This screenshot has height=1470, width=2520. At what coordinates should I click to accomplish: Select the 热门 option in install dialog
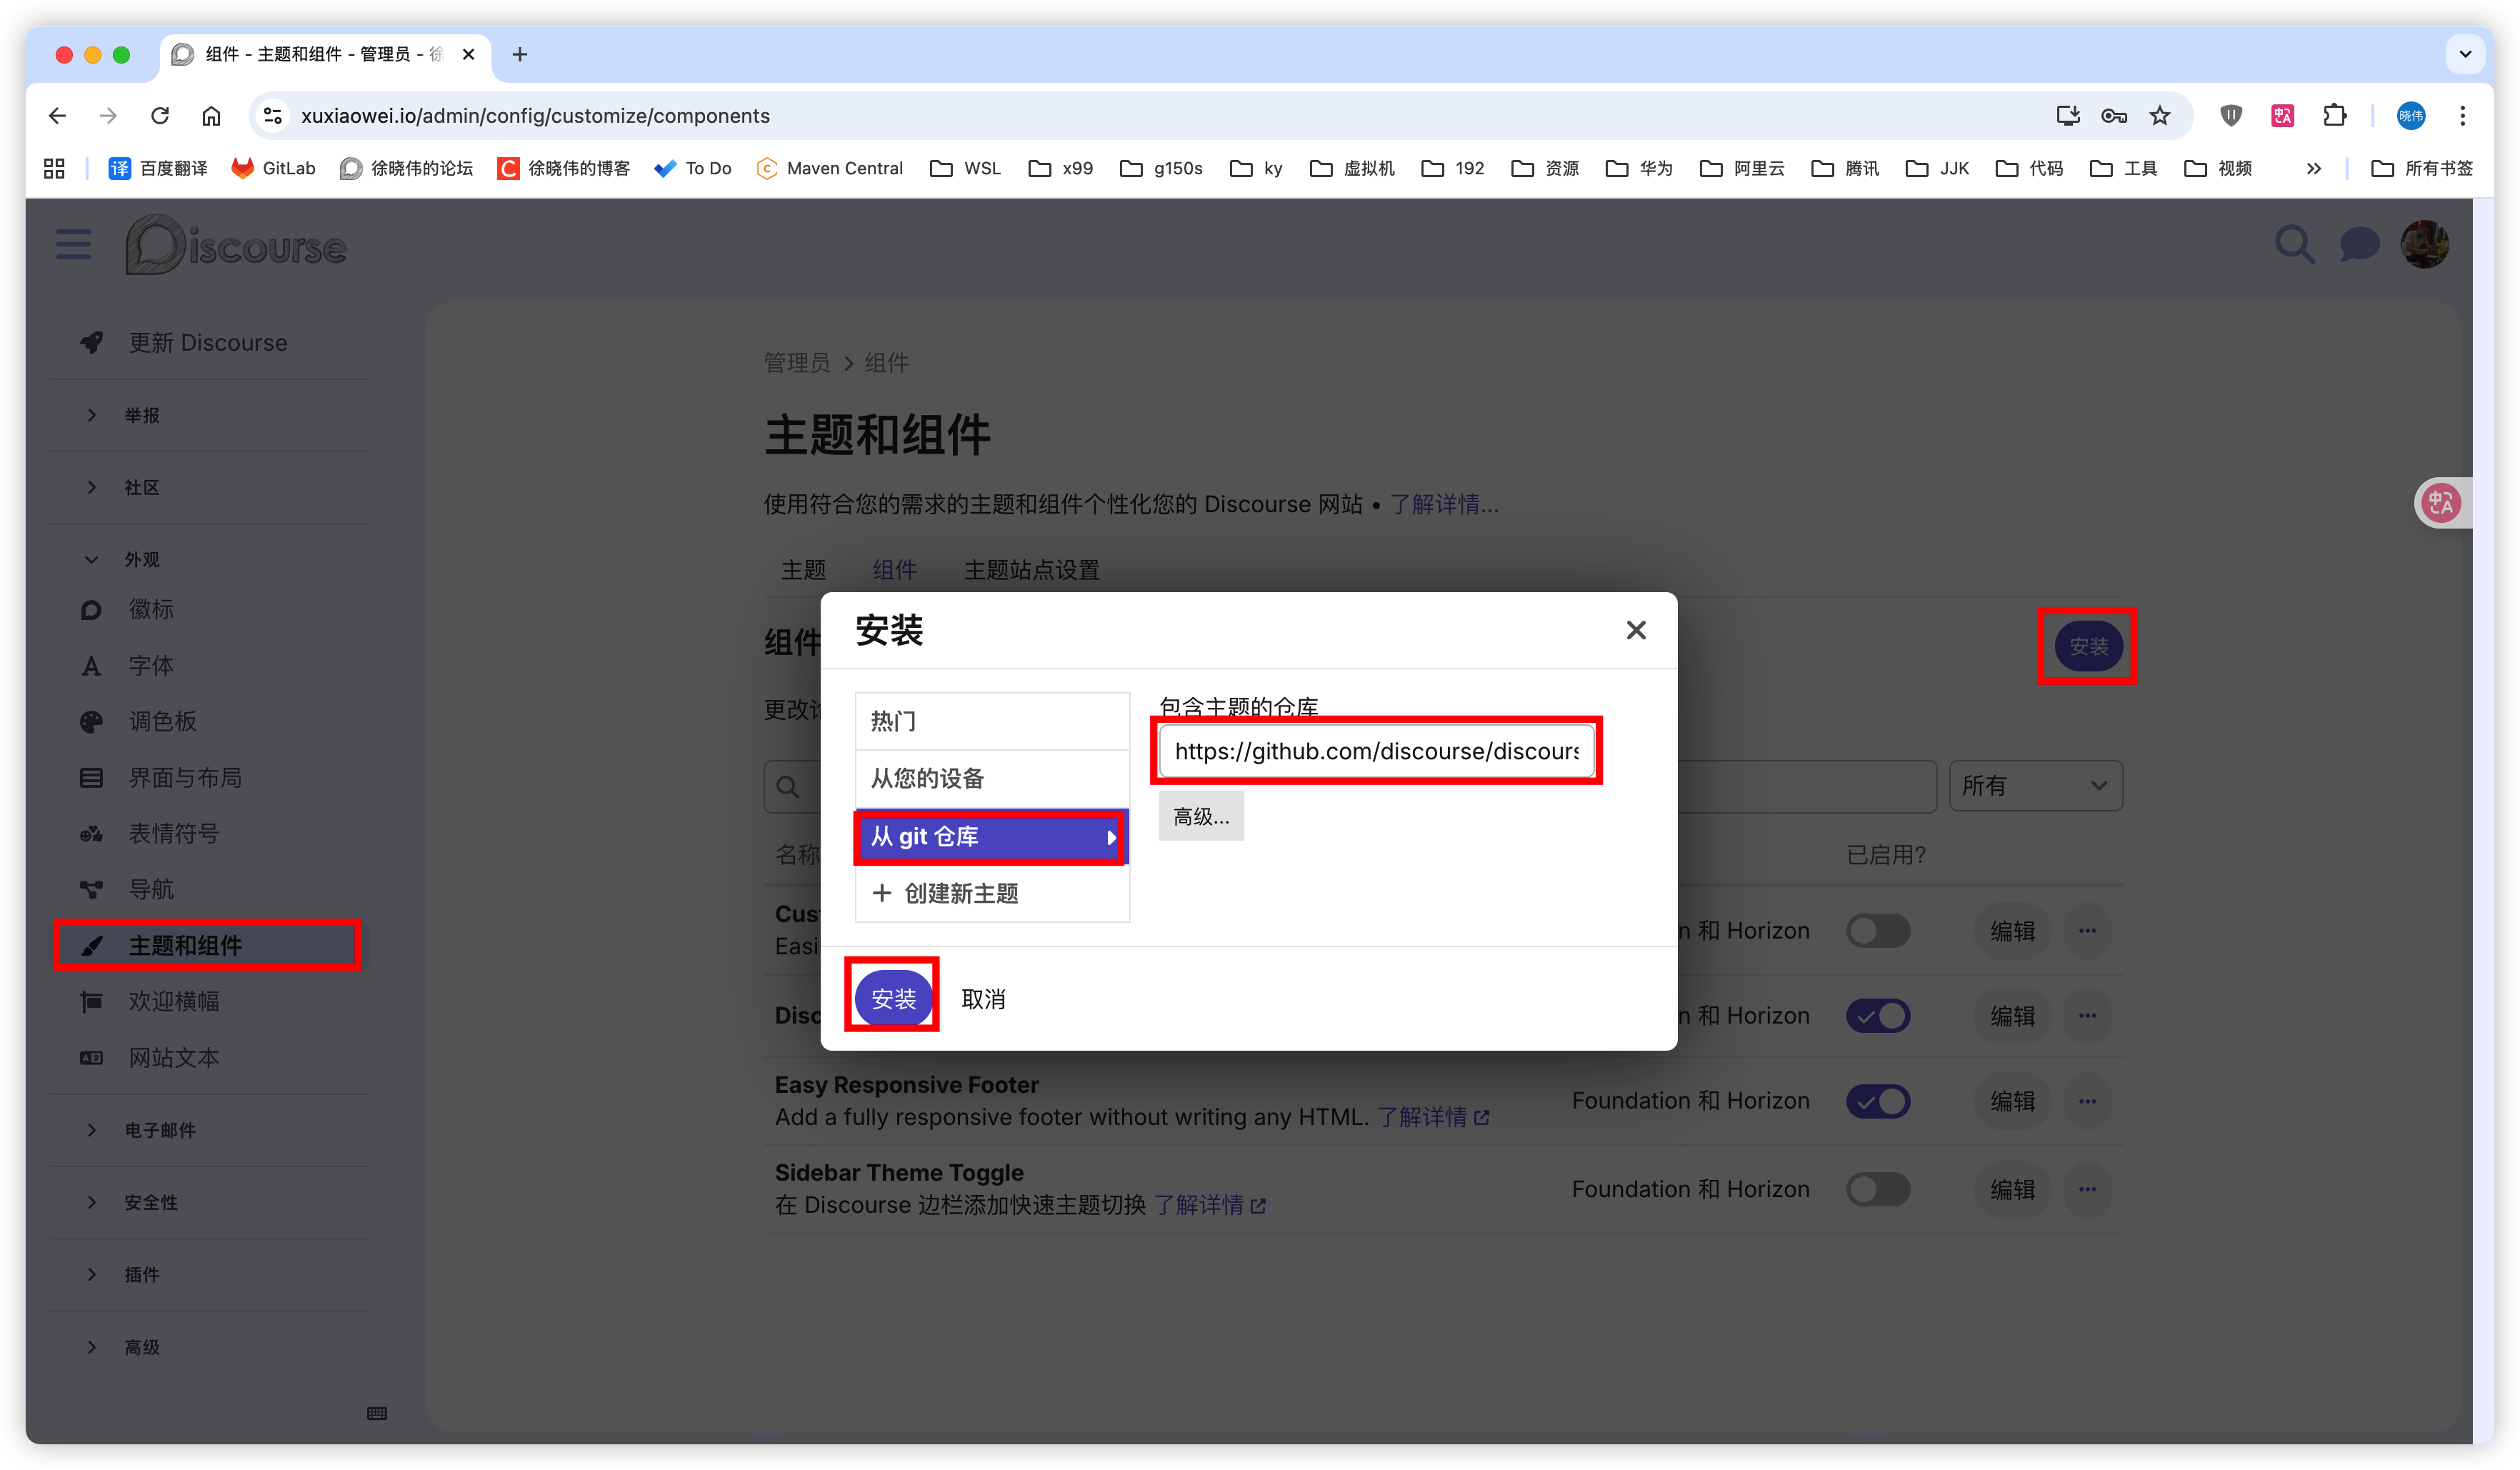pos(991,721)
